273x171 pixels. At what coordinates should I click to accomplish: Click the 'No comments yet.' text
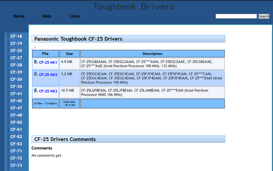tap(47, 155)
